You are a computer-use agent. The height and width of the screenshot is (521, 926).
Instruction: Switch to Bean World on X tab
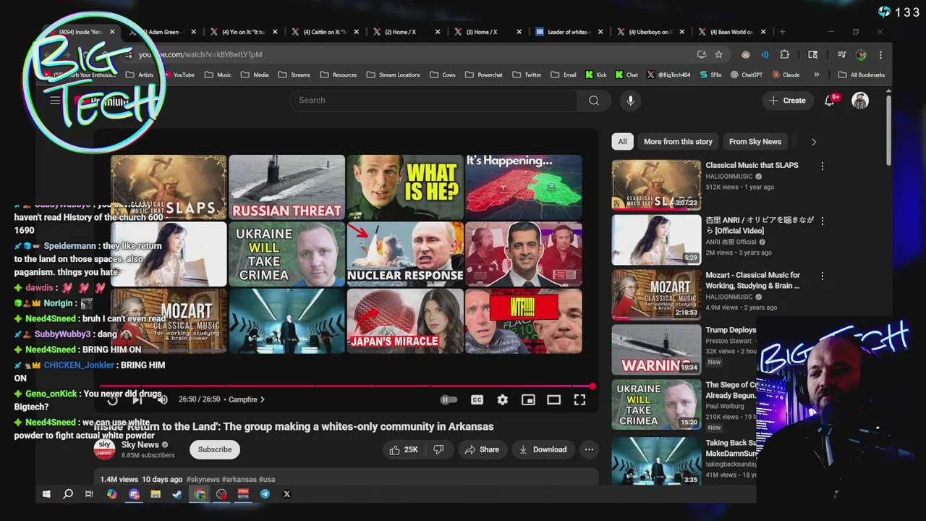[x=731, y=32]
